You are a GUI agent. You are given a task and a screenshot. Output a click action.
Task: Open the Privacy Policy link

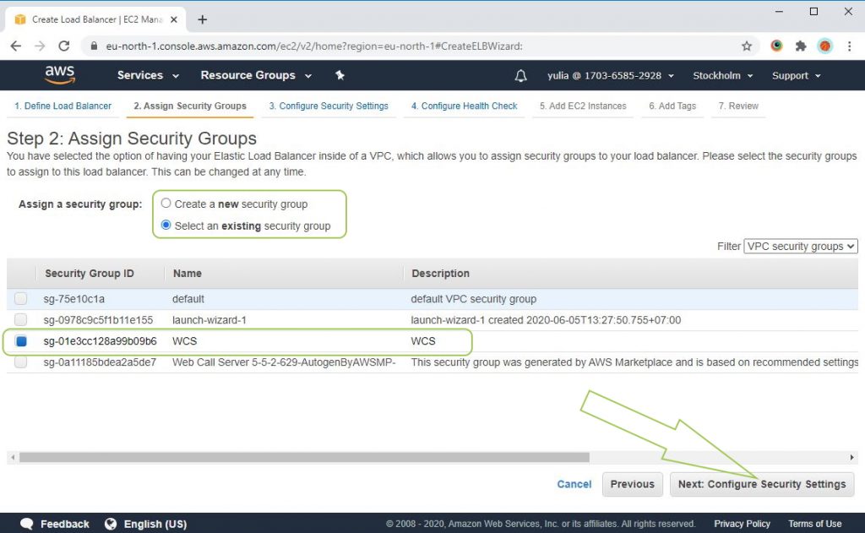[x=742, y=524]
